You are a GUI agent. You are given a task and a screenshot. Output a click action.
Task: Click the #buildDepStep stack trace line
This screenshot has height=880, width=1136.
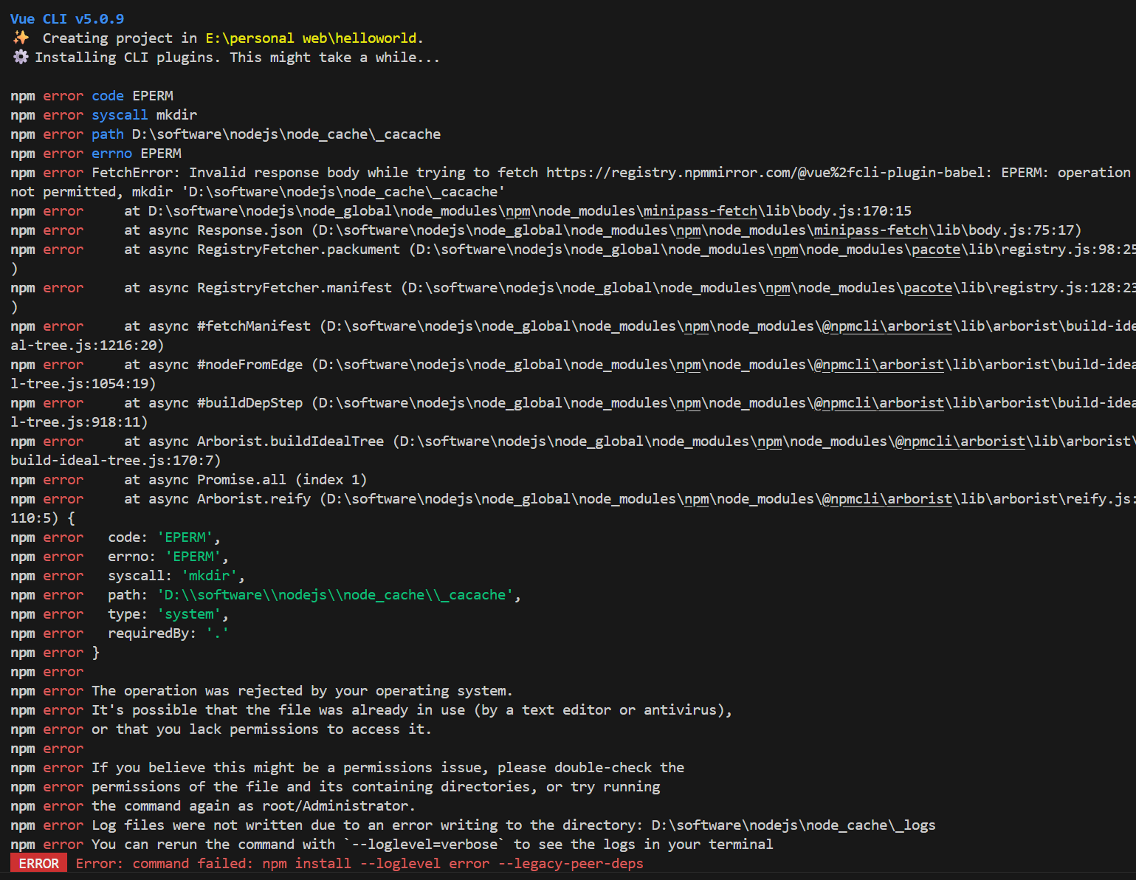[x=573, y=402]
